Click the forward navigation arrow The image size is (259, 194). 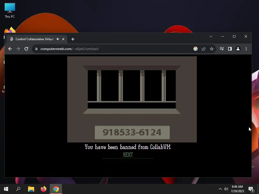point(18,49)
